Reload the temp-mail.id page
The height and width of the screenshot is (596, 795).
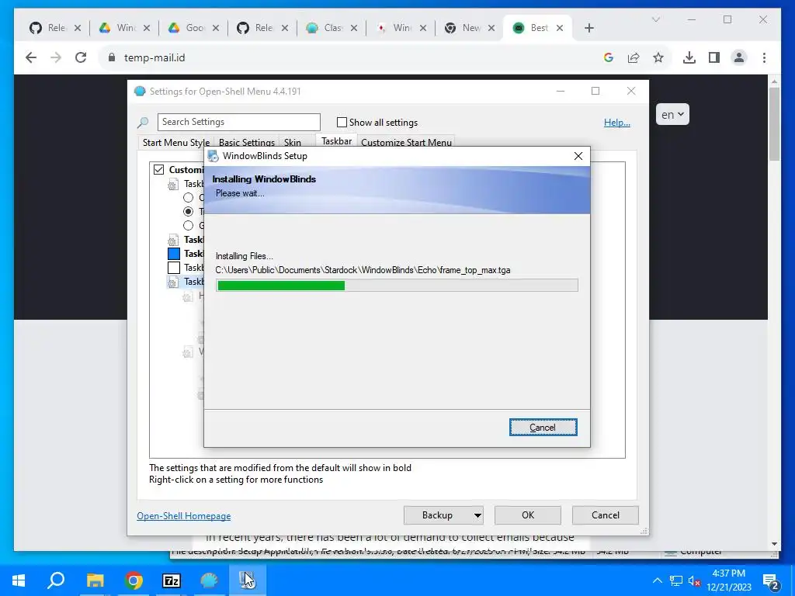coord(81,57)
